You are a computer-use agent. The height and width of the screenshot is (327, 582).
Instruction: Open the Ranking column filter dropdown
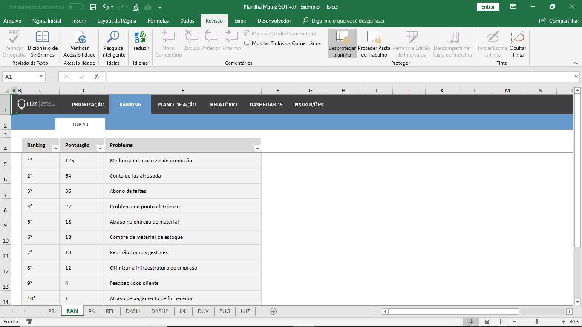pos(55,148)
